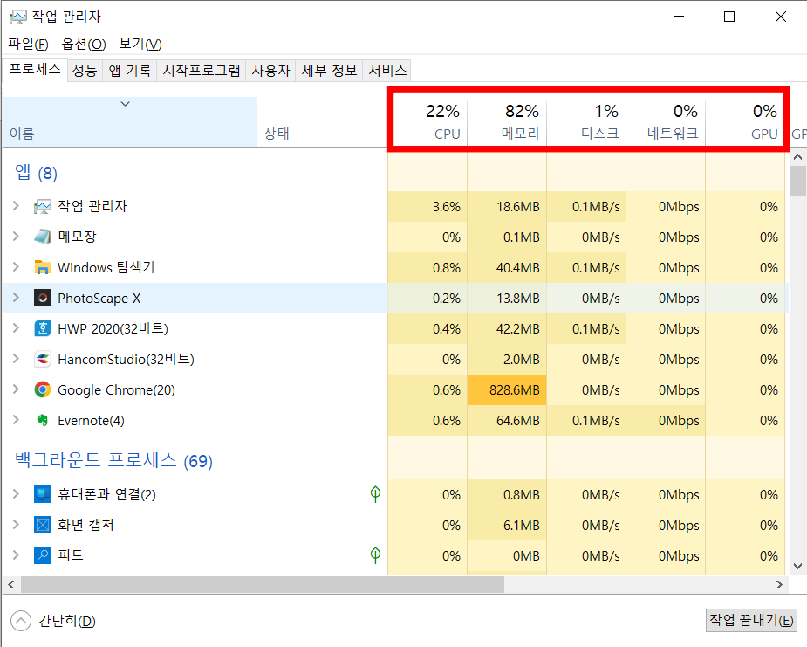Expand the 작업 관리자 process row
The width and height of the screenshot is (807, 647).
coord(16,206)
